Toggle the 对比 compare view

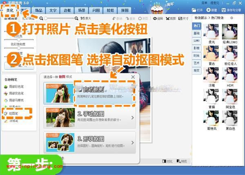click(166, 161)
